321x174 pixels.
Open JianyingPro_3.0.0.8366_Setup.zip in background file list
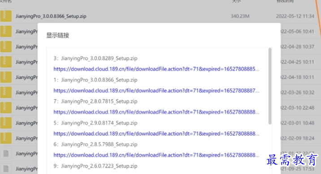coord(51,16)
